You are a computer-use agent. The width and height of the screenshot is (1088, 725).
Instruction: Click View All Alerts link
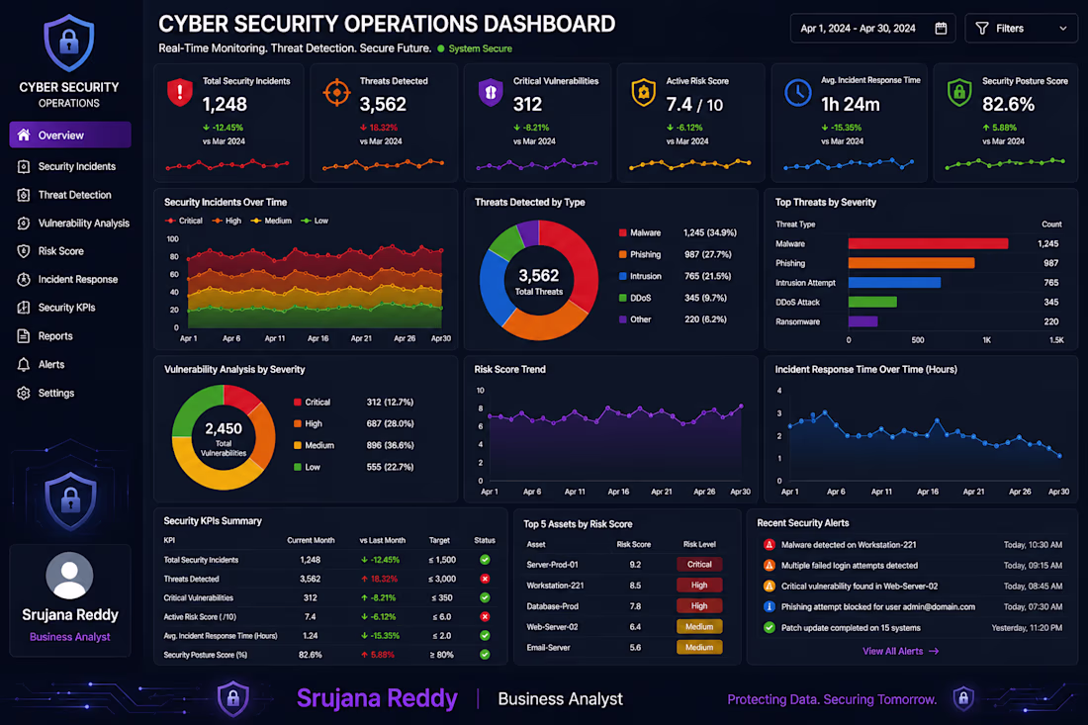coord(892,652)
